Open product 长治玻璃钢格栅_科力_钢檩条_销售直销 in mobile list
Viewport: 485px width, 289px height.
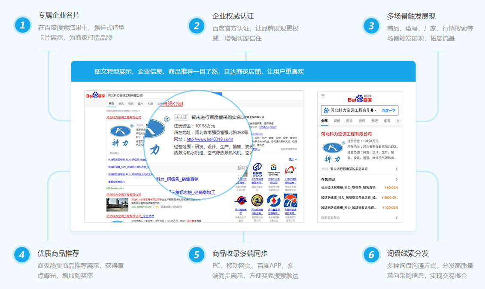(x=348, y=188)
